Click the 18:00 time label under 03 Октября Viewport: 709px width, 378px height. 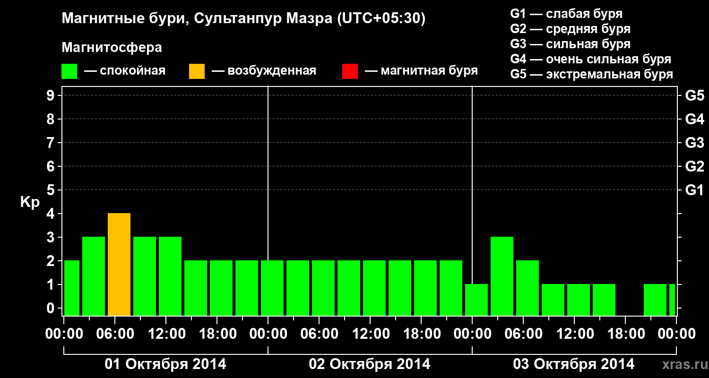[625, 334]
